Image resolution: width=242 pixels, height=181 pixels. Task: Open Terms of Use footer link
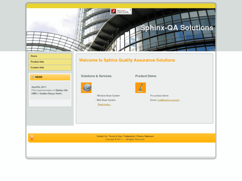point(115,136)
